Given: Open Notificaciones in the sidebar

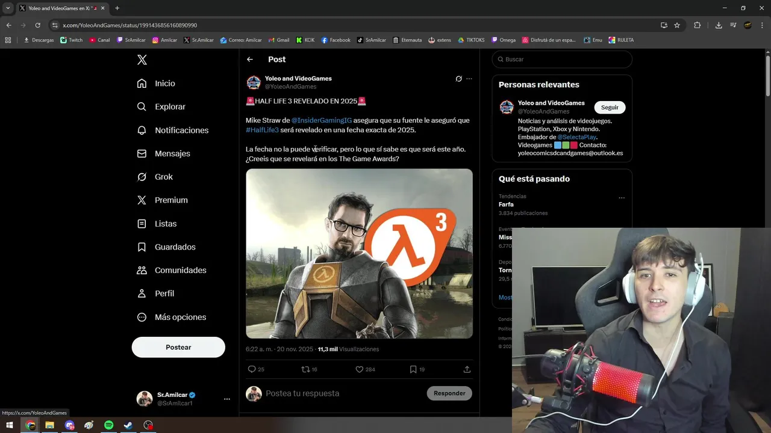Looking at the screenshot, I should click(x=172, y=130).
